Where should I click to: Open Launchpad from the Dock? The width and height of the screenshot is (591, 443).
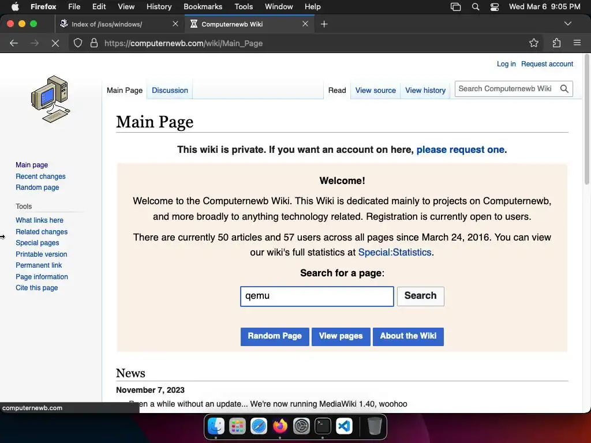click(237, 426)
